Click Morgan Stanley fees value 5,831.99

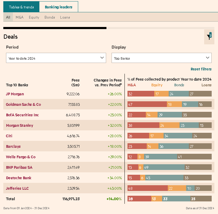click(73, 126)
